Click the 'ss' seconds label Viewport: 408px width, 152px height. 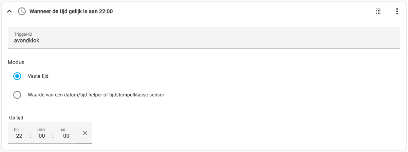pyautogui.click(x=63, y=129)
